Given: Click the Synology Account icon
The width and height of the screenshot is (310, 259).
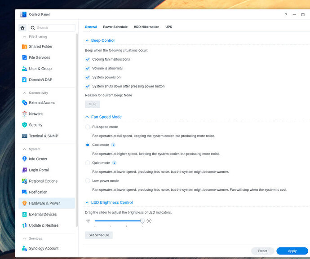Looking at the screenshot, I should click(24, 248).
